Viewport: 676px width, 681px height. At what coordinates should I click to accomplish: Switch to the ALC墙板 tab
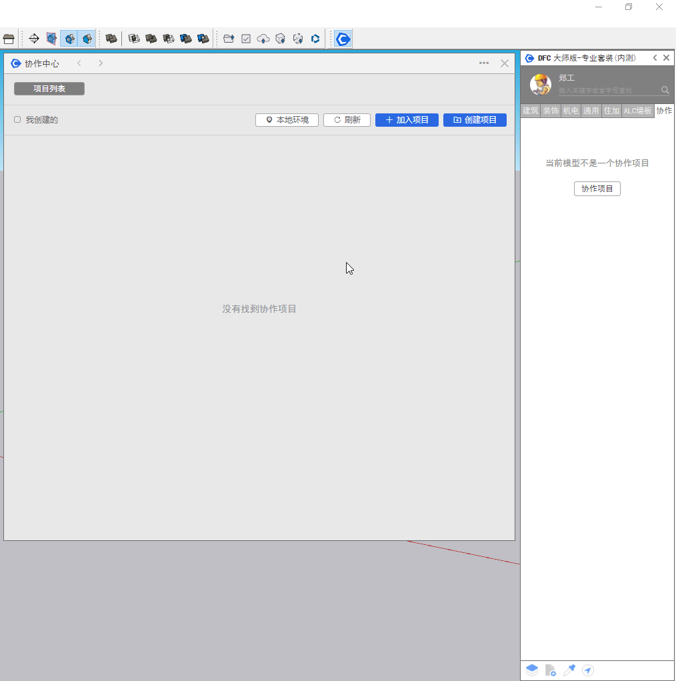637,111
